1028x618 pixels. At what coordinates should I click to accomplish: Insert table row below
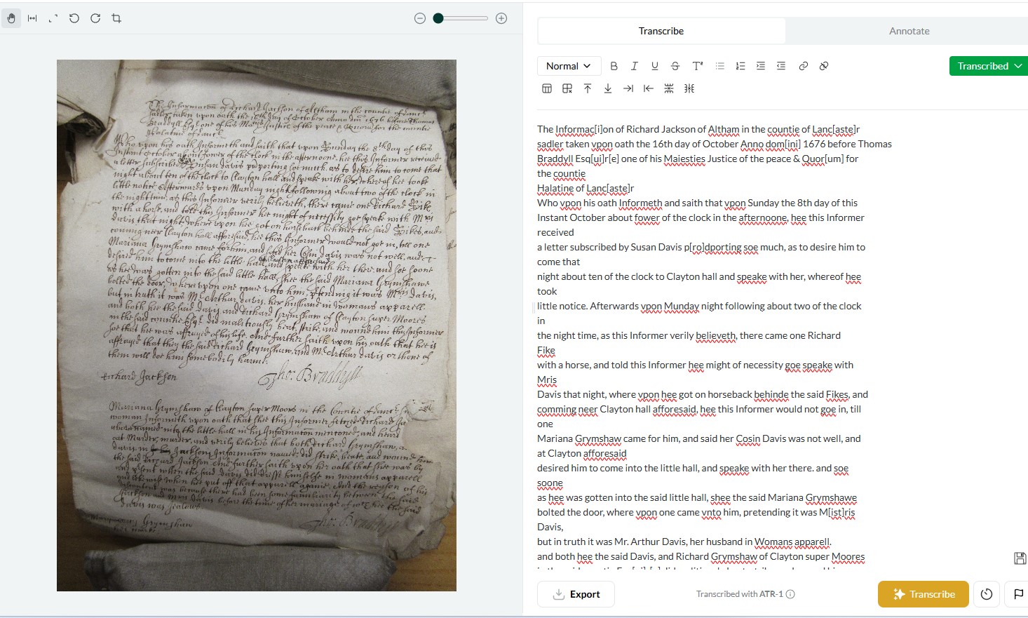608,88
